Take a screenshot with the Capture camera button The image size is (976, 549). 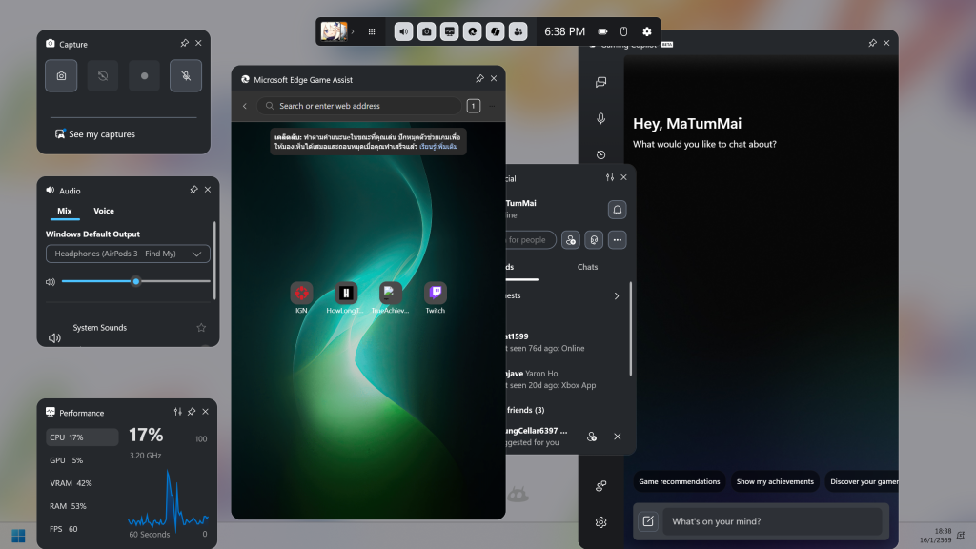coord(61,75)
